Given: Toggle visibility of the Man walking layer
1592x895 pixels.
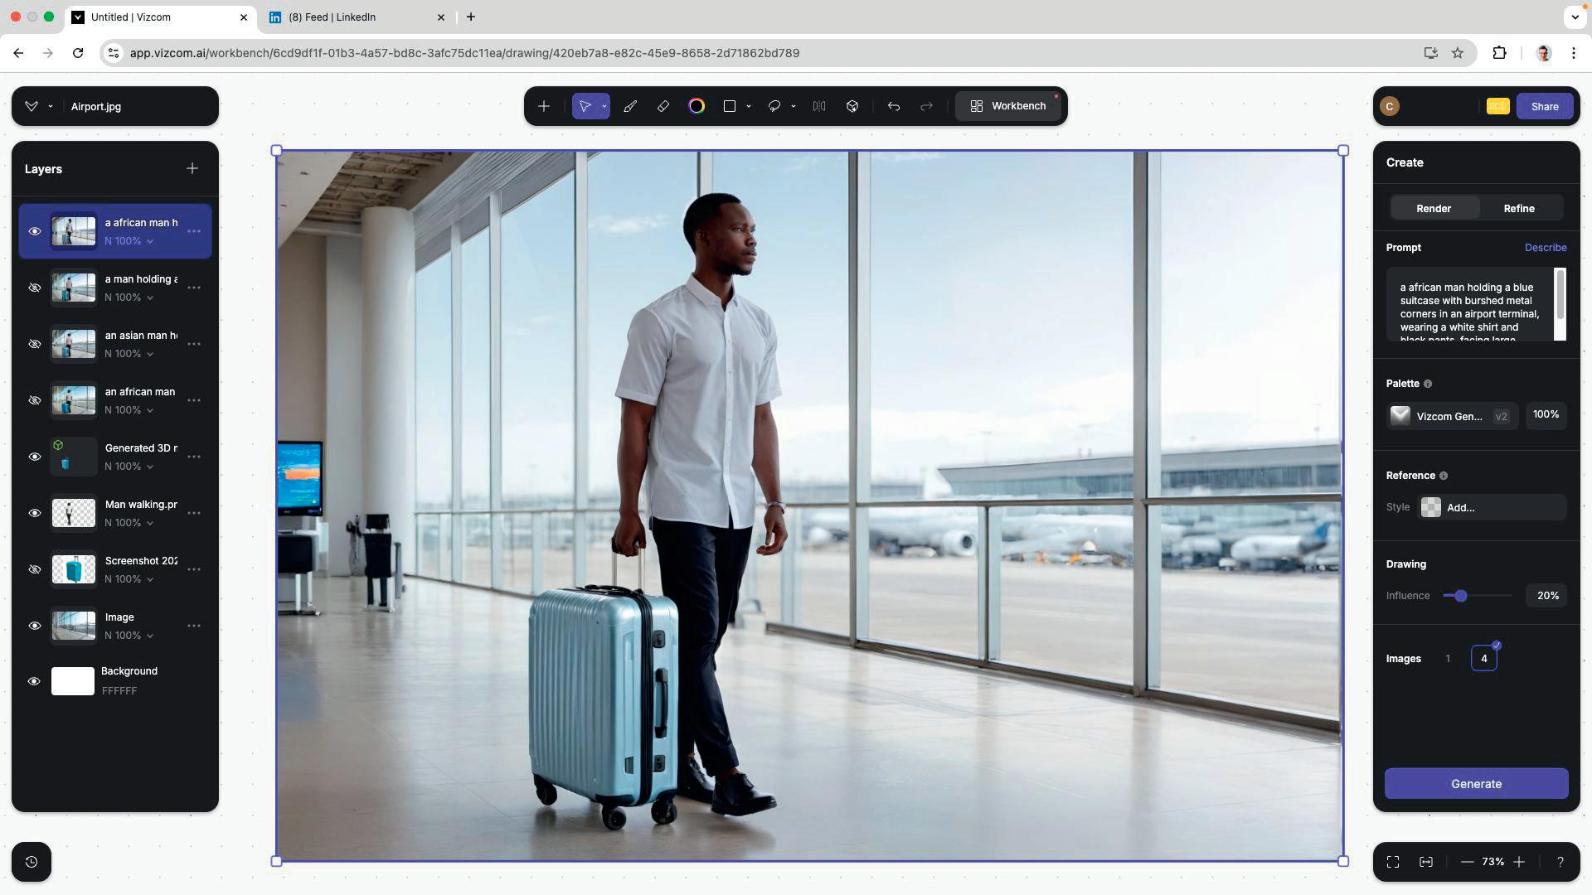Looking at the screenshot, I should 35,513.
